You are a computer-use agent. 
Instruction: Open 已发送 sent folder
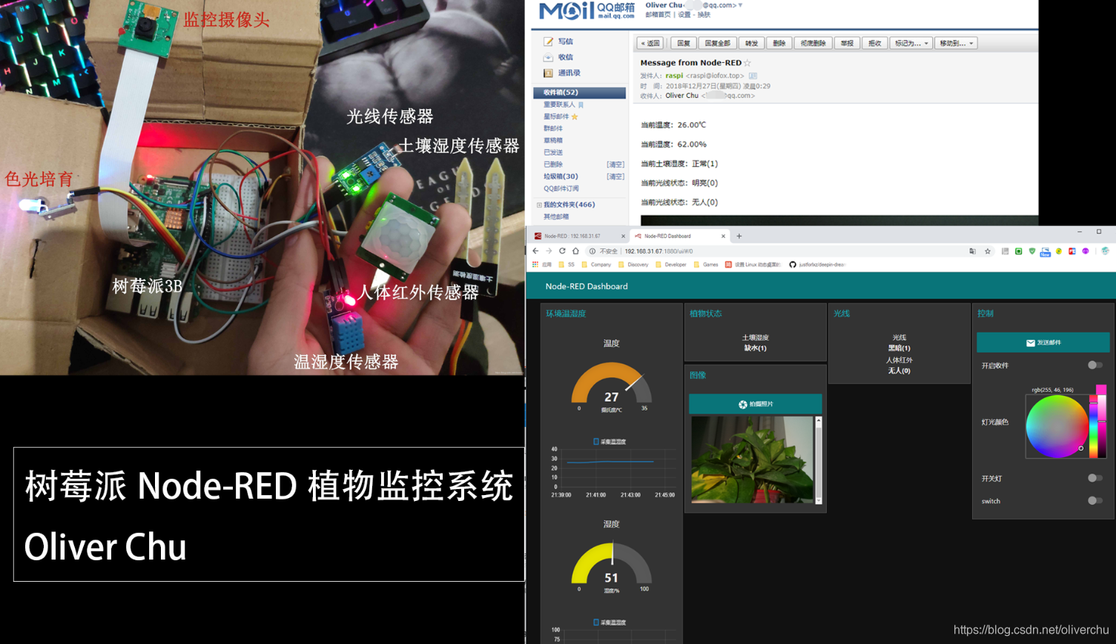click(553, 152)
